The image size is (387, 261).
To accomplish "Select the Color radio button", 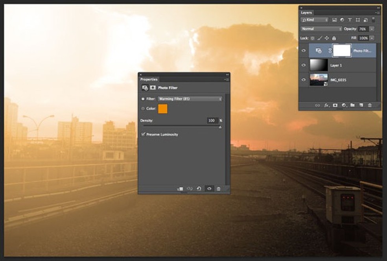I will 143,108.
